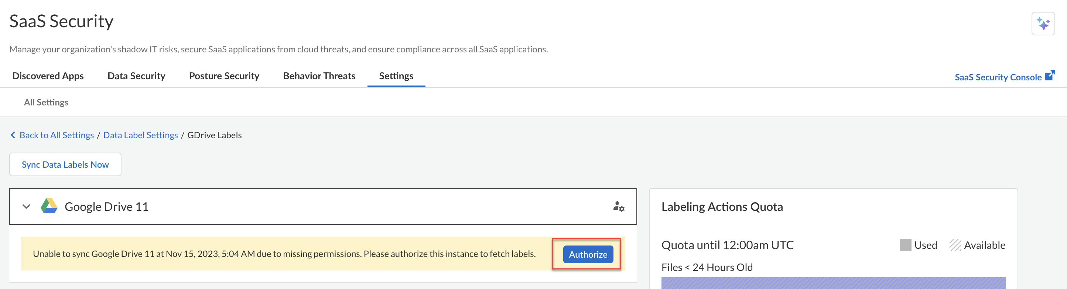The image size is (1067, 289).
Task: Click the external link icon beside Console
Action: 1050,76
